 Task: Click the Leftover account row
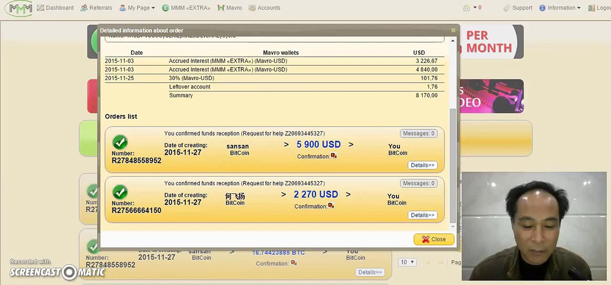pos(274,87)
